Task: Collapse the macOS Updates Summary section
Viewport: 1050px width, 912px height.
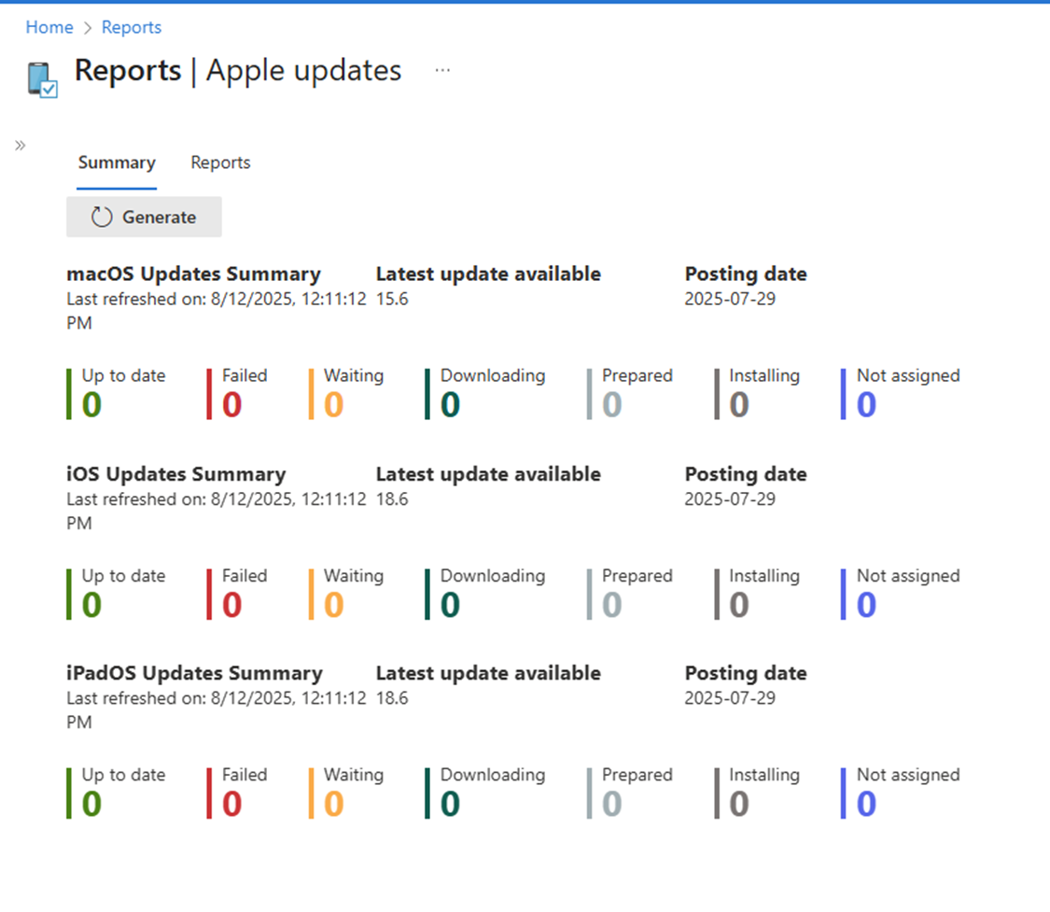Action: pyautogui.click(x=193, y=274)
